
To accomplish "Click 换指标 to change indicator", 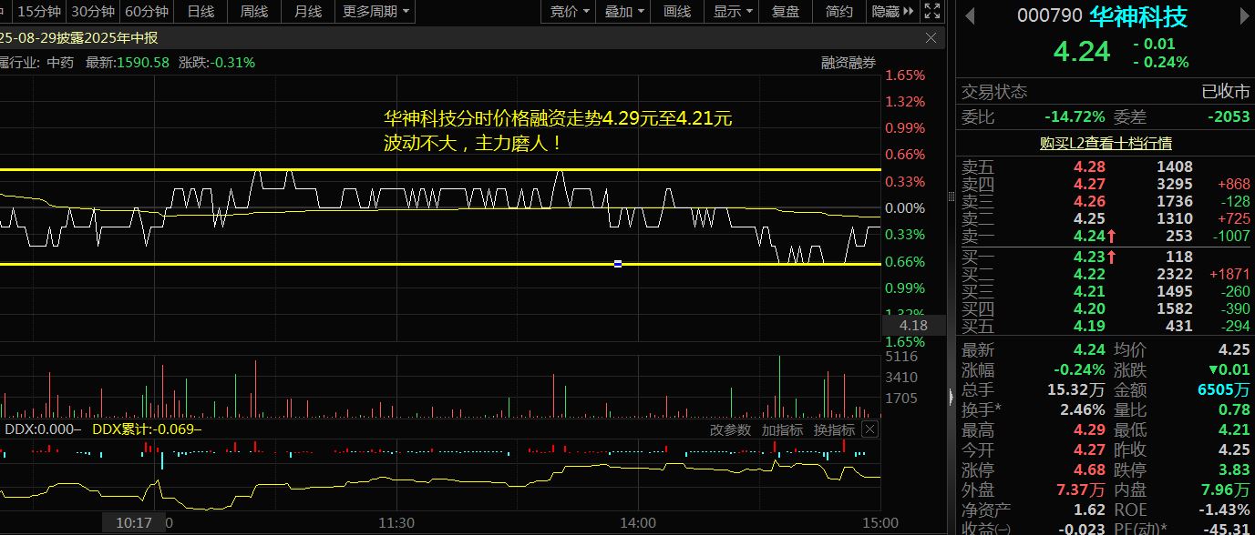I will (834, 429).
